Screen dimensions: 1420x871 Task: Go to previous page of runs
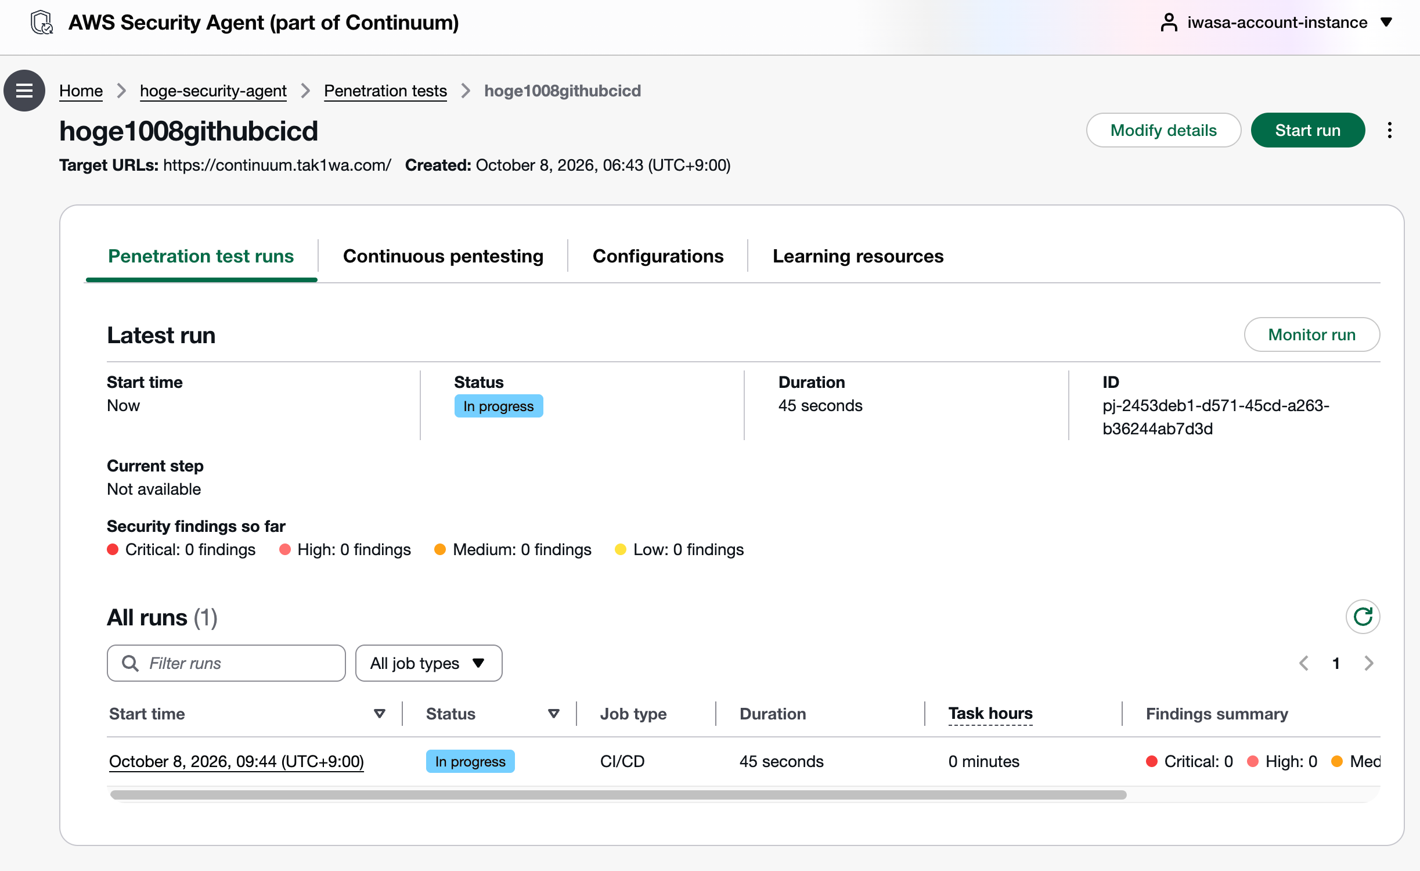[x=1304, y=663]
